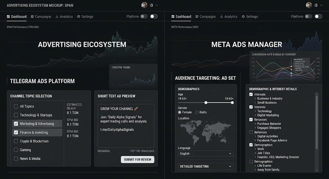329x179 pixels.
Task: Click the left handle of the Age slider
Action: pos(206,103)
